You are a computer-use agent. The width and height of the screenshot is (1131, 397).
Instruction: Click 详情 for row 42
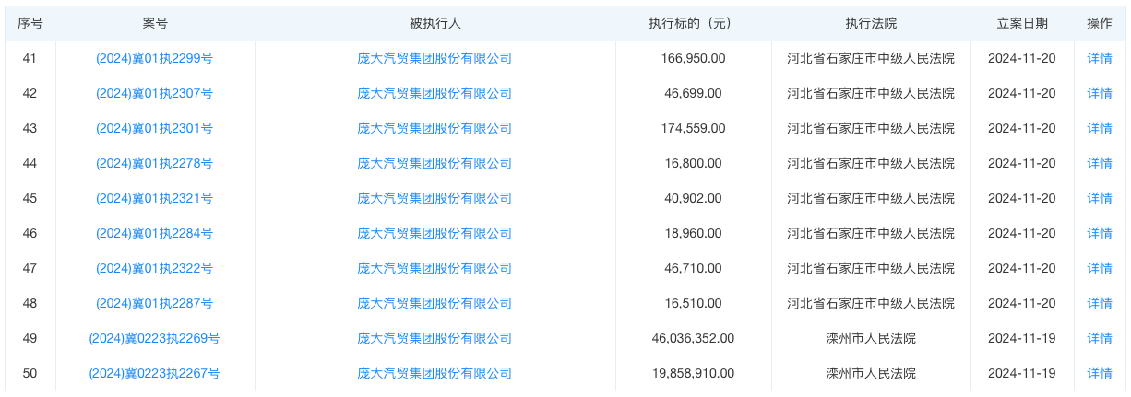pos(1100,93)
